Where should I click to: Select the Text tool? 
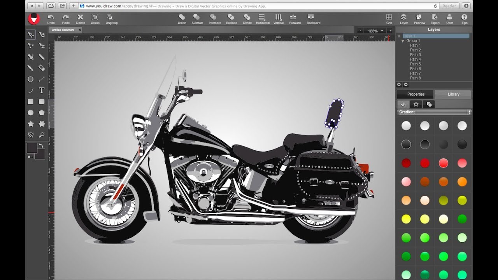(42, 90)
